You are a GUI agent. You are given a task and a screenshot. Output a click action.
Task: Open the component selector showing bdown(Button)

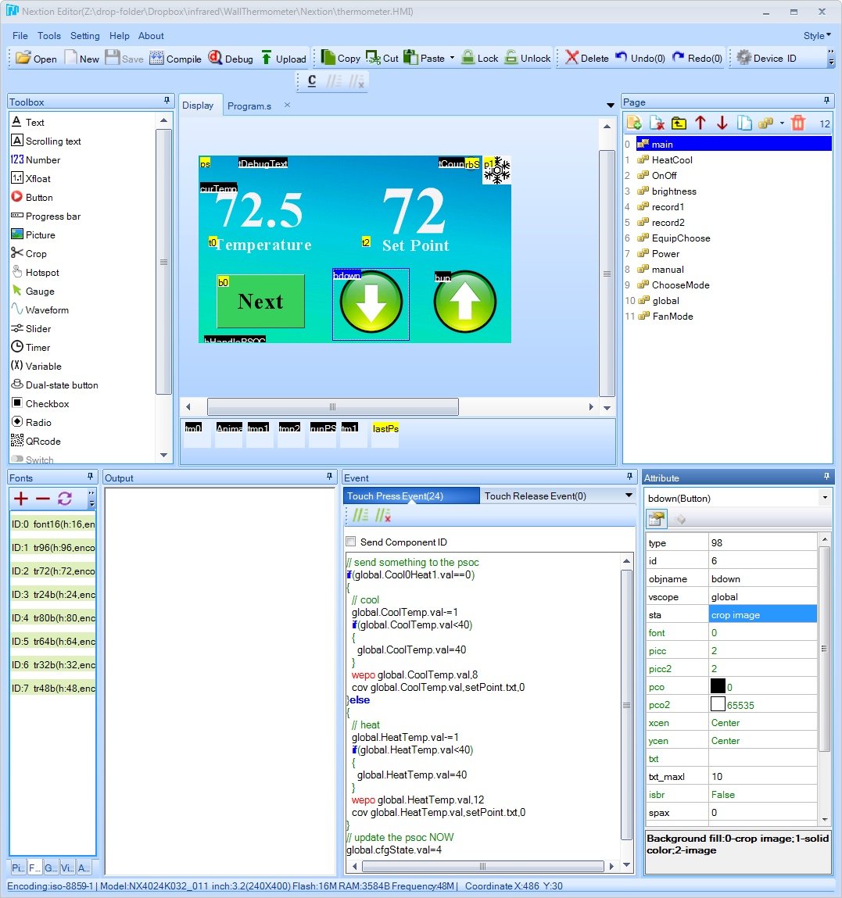(x=824, y=498)
